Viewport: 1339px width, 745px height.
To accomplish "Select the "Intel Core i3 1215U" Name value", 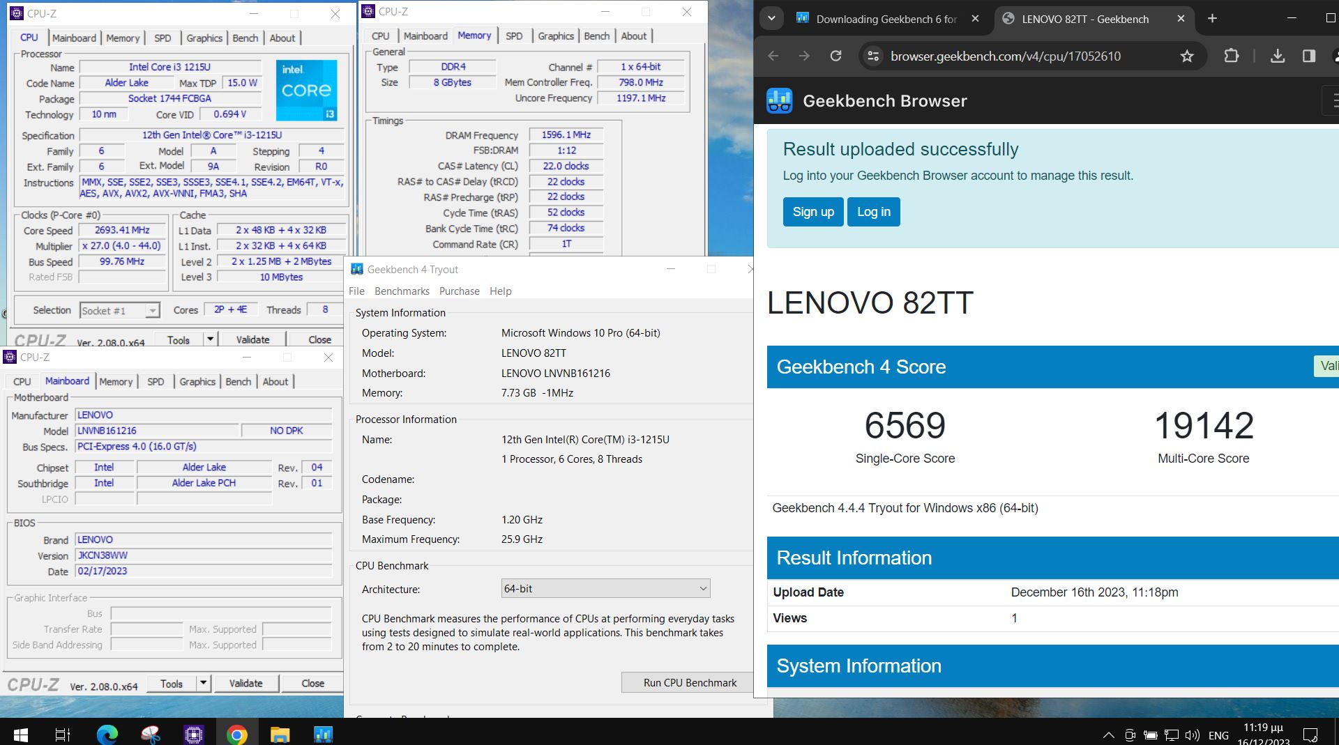I will 169,67.
